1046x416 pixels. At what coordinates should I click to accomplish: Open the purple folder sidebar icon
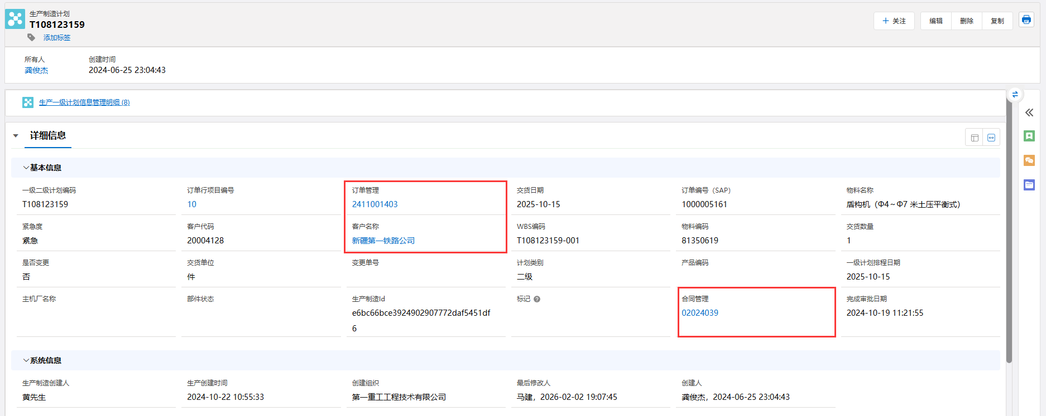1029,185
